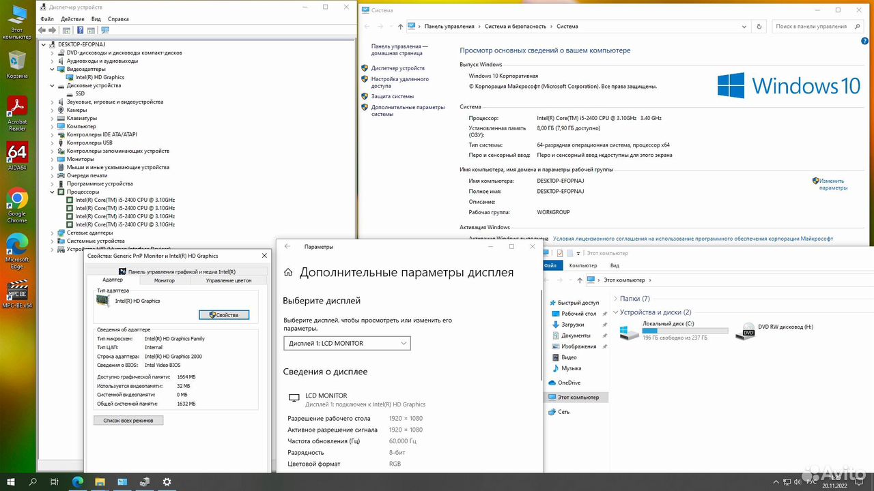The height and width of the screenshot is (491, 874).
Task: Select Intel(R) HD Graphics under Видеоадаптеры
Action: point(100,77)
